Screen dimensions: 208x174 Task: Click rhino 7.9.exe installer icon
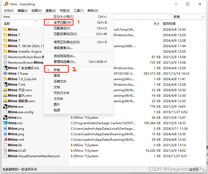[x=5, y=73]
